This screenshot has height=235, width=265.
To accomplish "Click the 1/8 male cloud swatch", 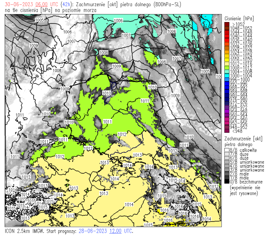I will pyautogui.click(x=227, y=178).
